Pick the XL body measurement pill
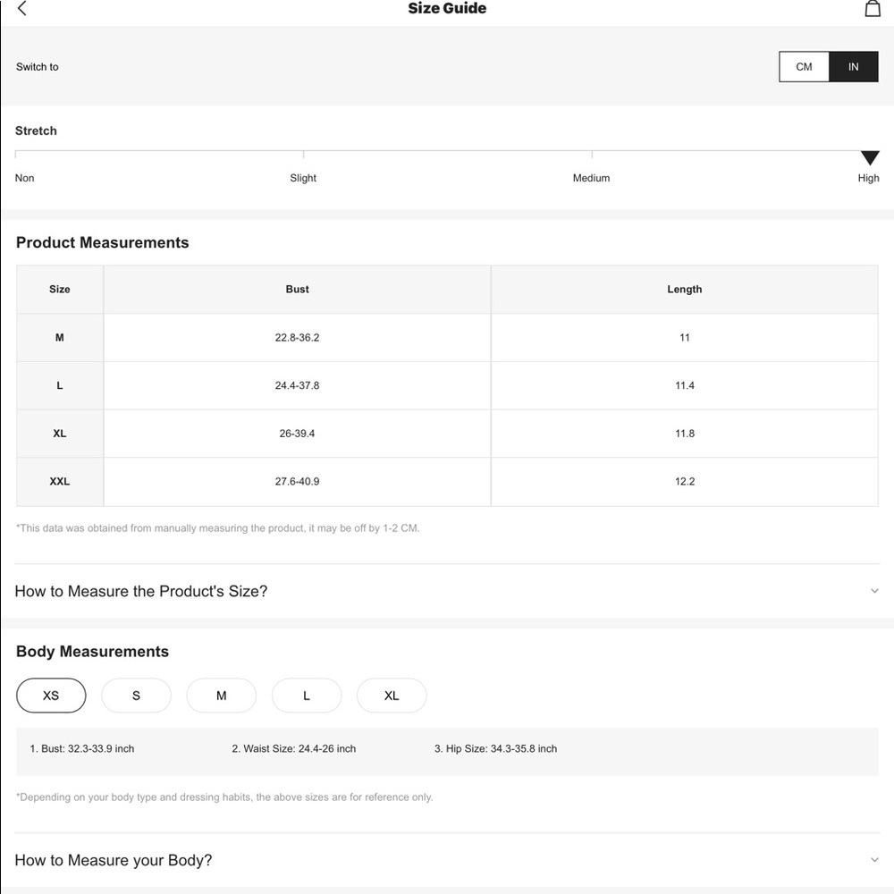 coord(392,696)
